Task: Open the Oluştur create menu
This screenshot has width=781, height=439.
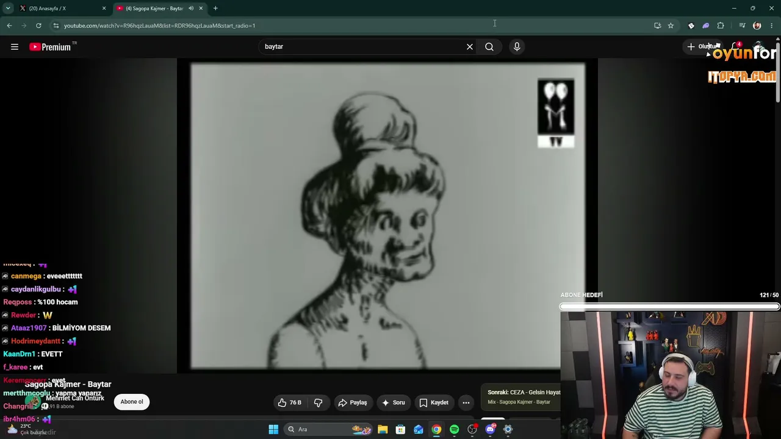Action: pyautogui.click(x=702, y=46)
